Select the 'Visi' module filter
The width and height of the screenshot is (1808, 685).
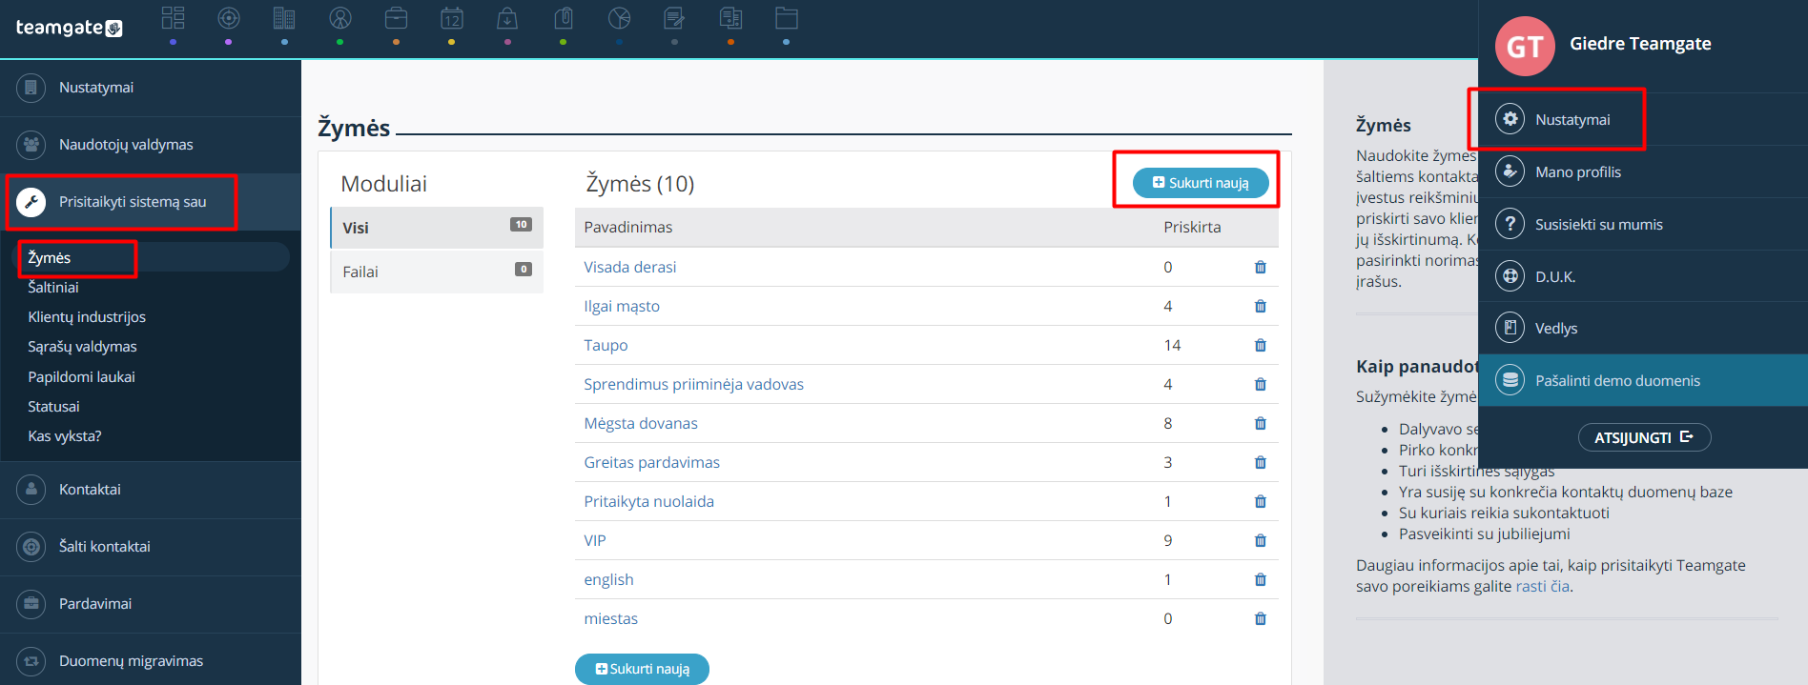tap(437, 228)
